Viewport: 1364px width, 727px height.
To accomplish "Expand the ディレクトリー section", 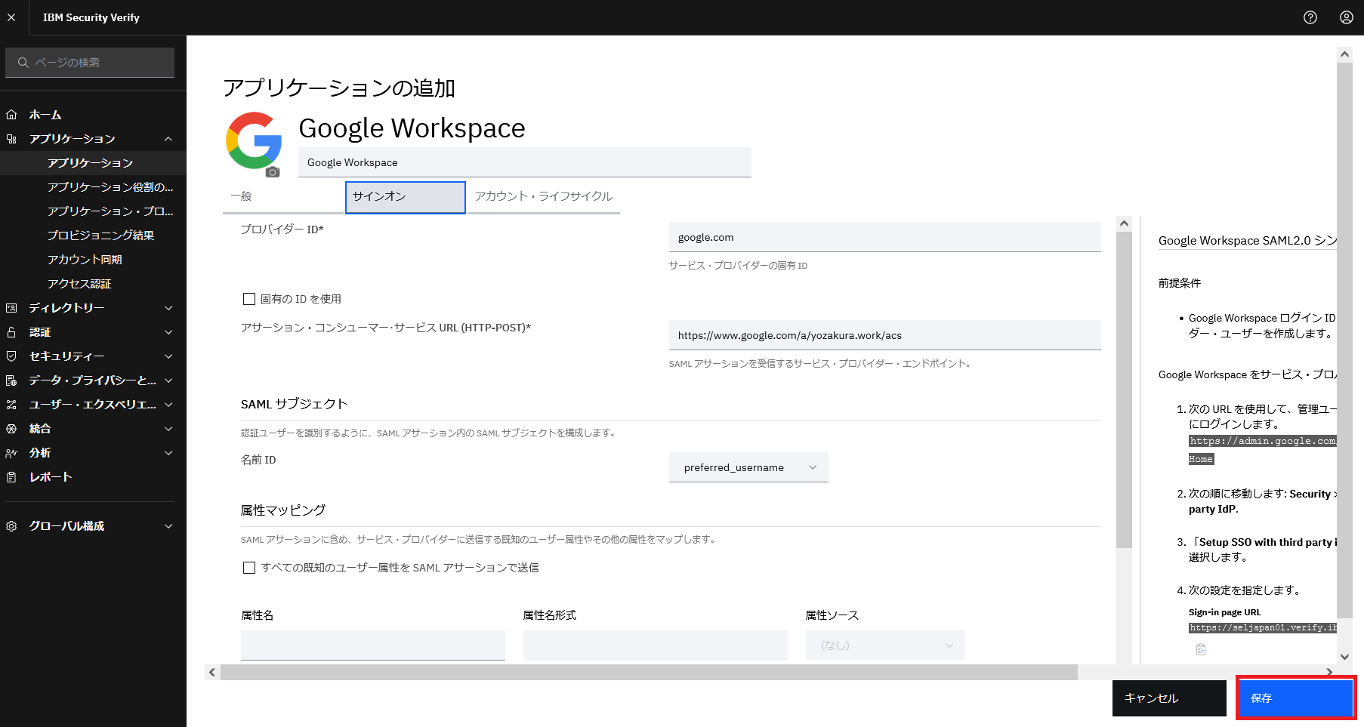I will coord(168,308).
